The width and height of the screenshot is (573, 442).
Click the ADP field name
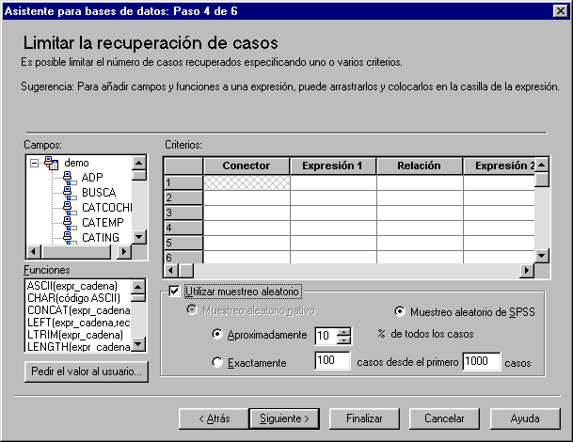pyautogui.click(x=92, y=178)
